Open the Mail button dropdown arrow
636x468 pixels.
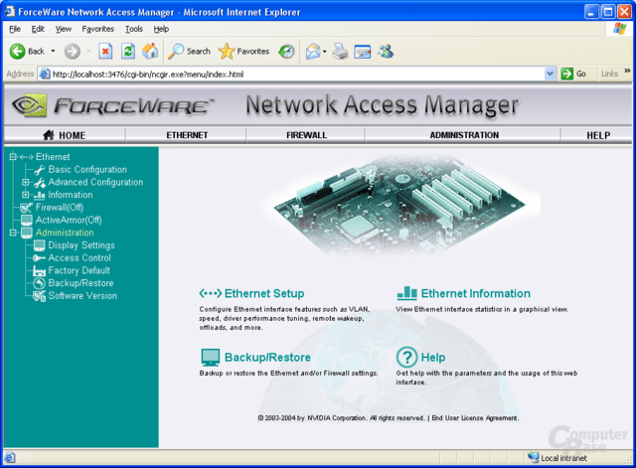coord(325,52)
